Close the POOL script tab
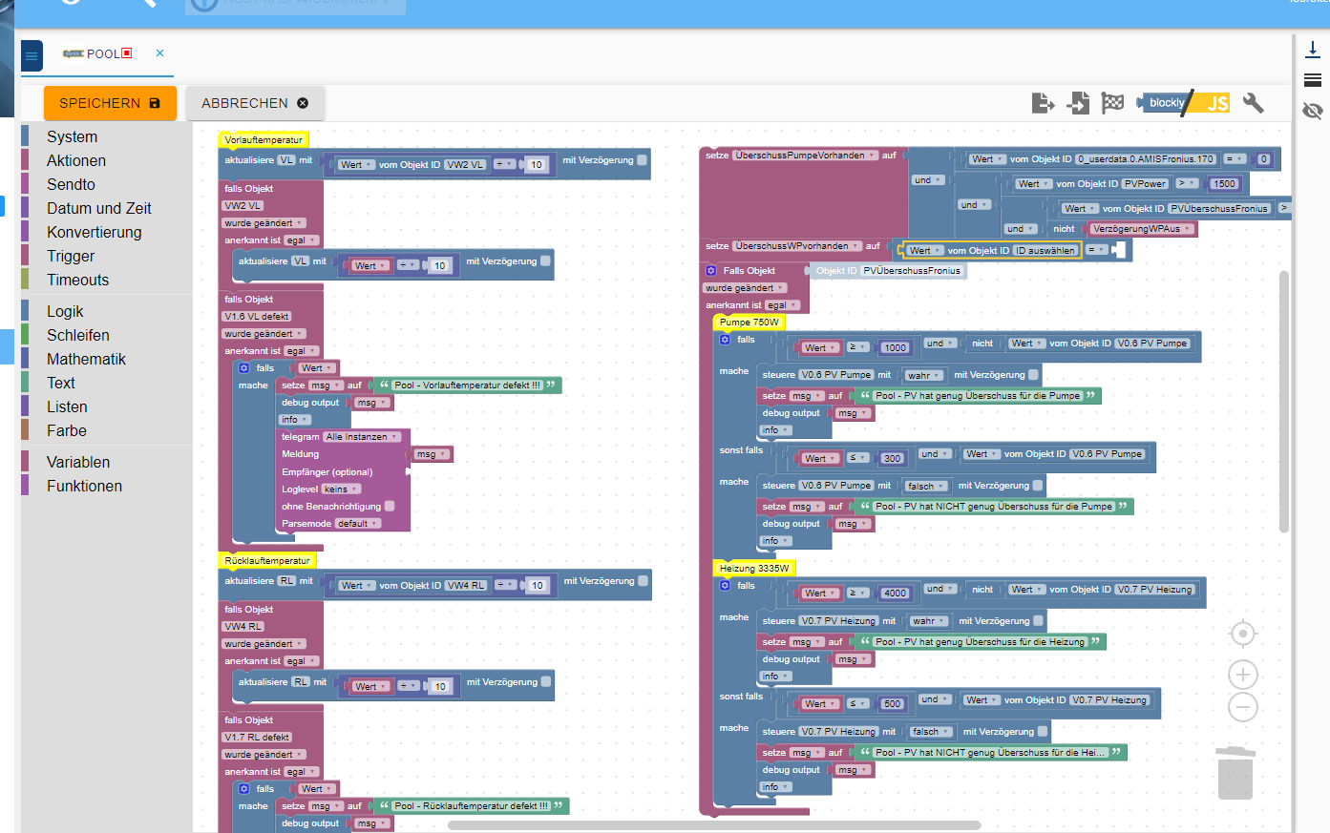This screenshot has width=1330, height=833. click(x=159, y=53)
